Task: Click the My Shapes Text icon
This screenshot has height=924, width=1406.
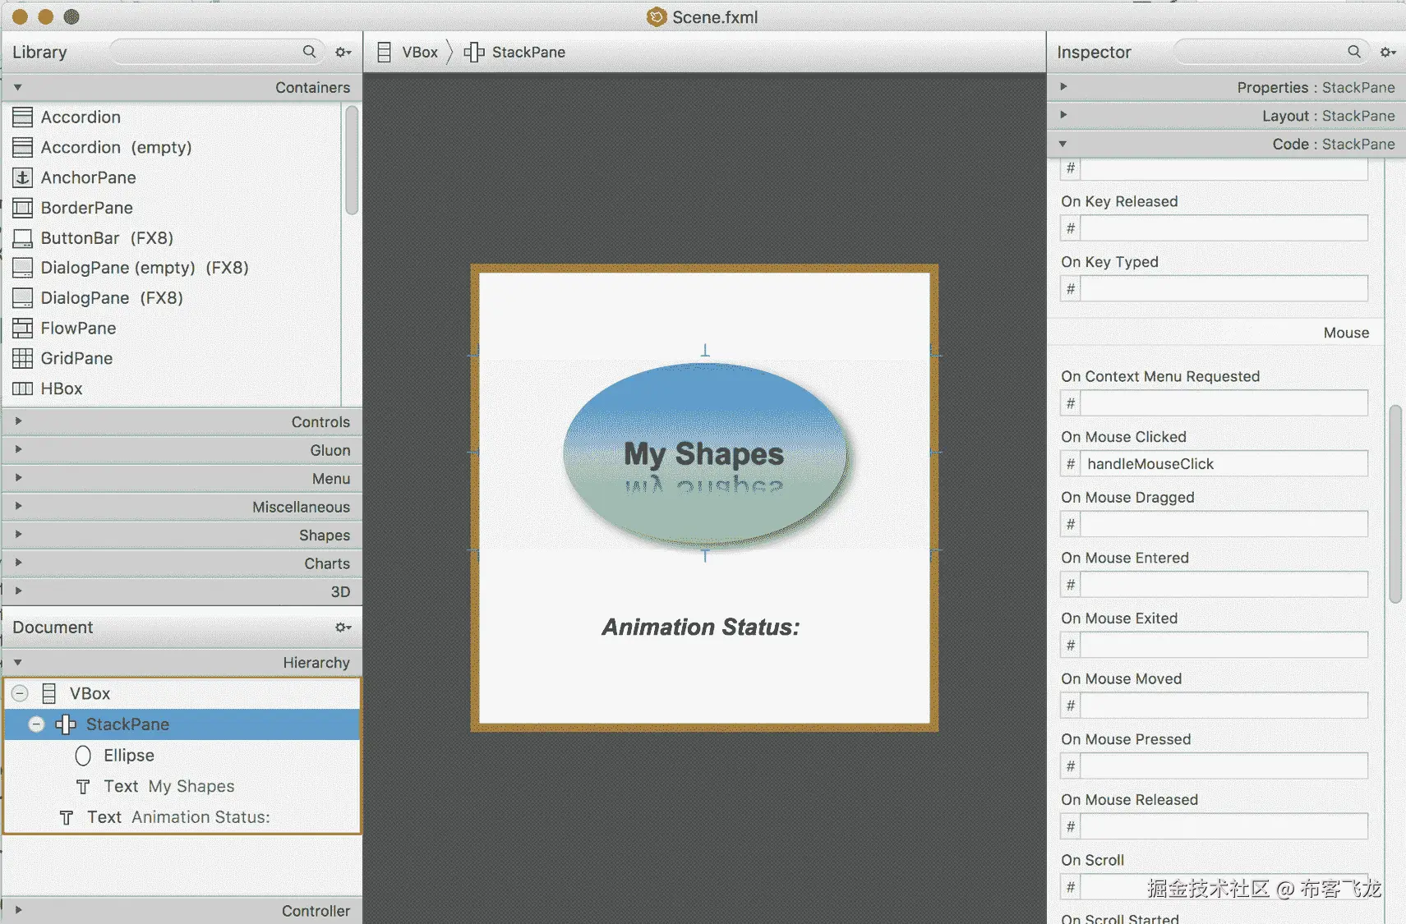Action: point(83,787)
